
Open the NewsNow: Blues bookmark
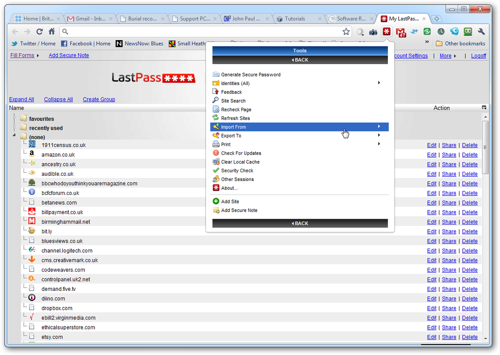point(140,44)
